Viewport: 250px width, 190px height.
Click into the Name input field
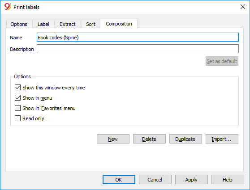pos(138,37)
